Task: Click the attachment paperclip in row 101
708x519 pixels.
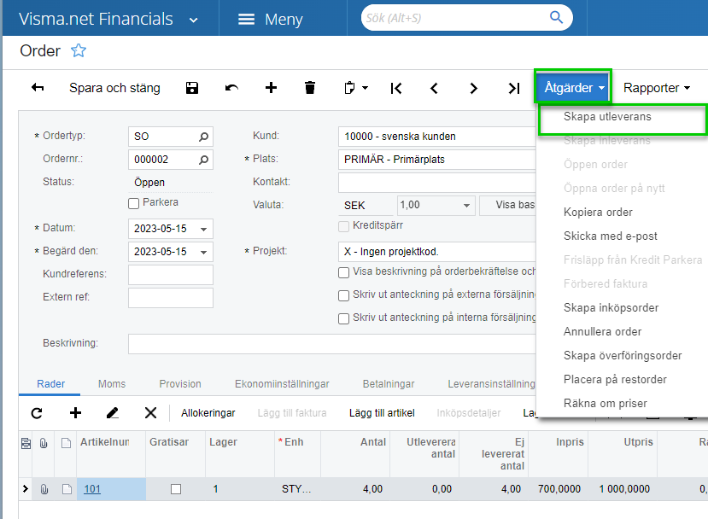Action: click(44, 489)
